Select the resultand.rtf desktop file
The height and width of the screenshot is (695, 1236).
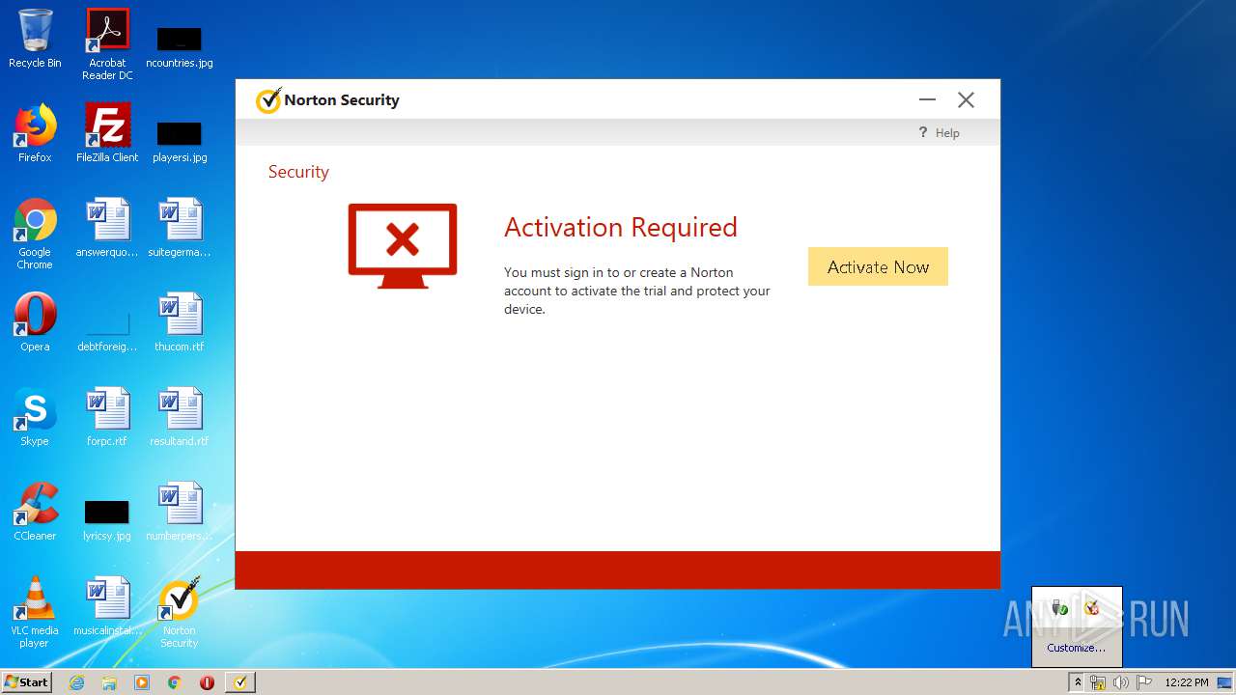(180, 417)
